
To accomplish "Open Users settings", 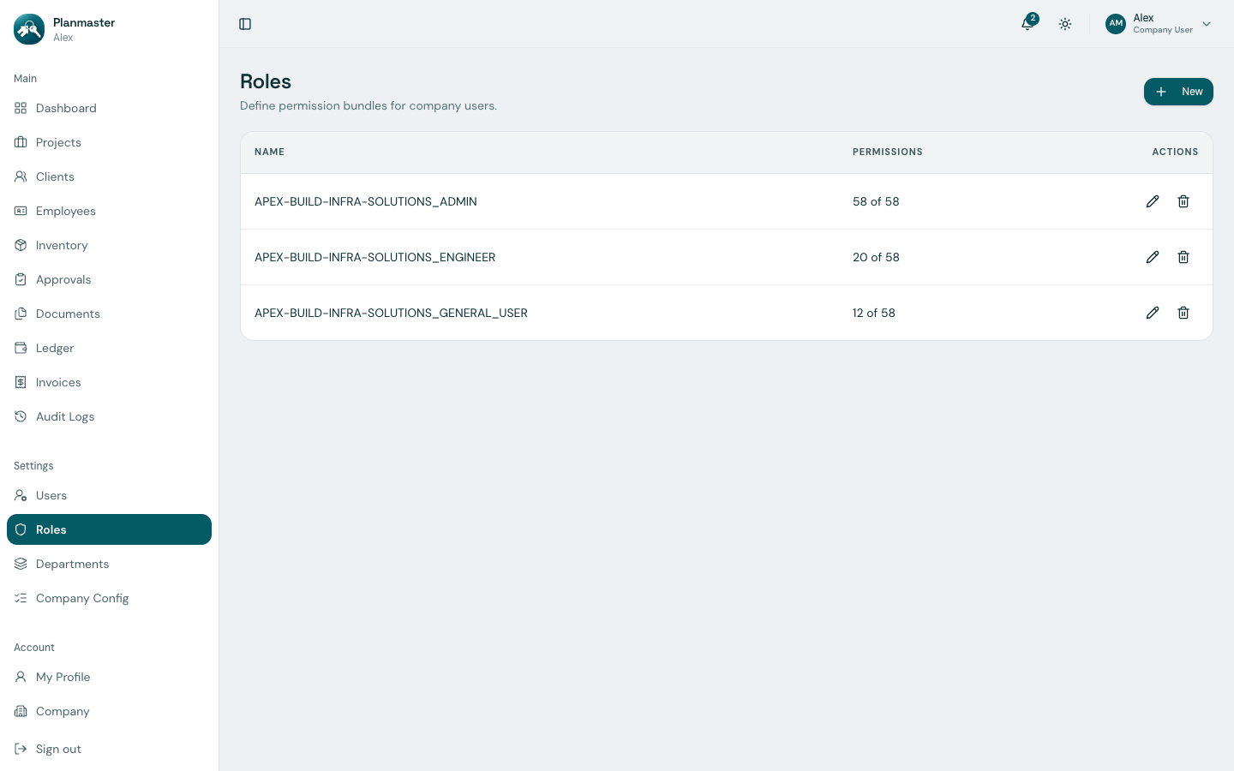I will tap(109, 495).
